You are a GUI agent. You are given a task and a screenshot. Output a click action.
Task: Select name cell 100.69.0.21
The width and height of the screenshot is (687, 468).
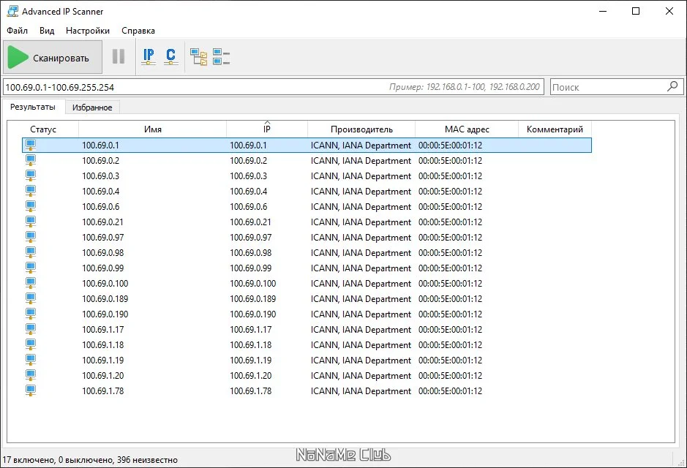click(x=103, y=222)
